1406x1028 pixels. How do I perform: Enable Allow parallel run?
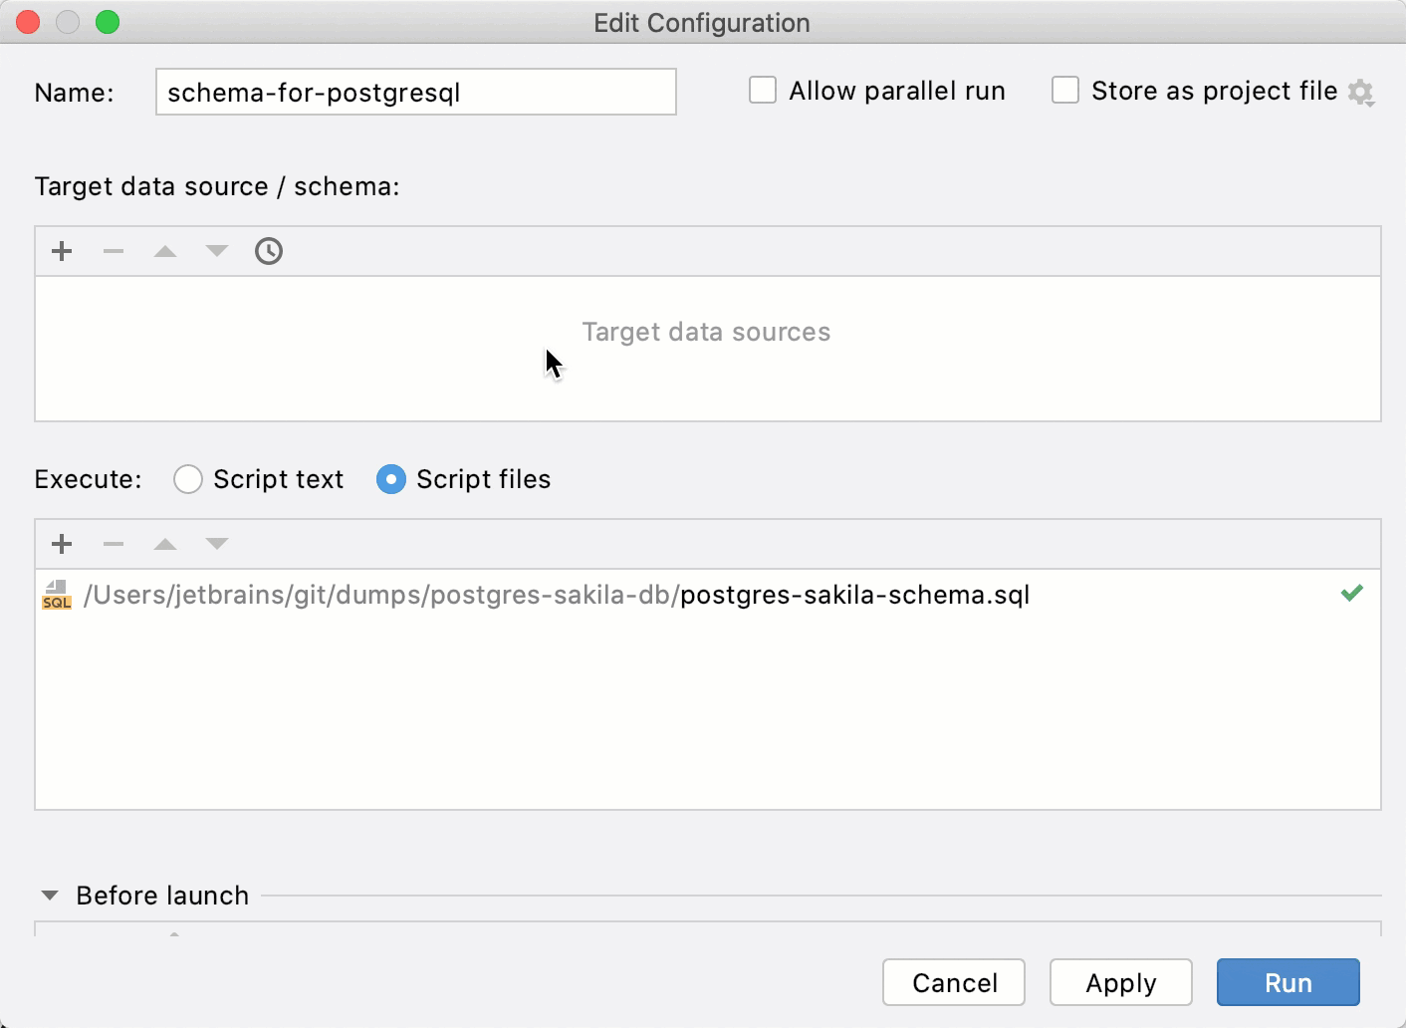762,90
